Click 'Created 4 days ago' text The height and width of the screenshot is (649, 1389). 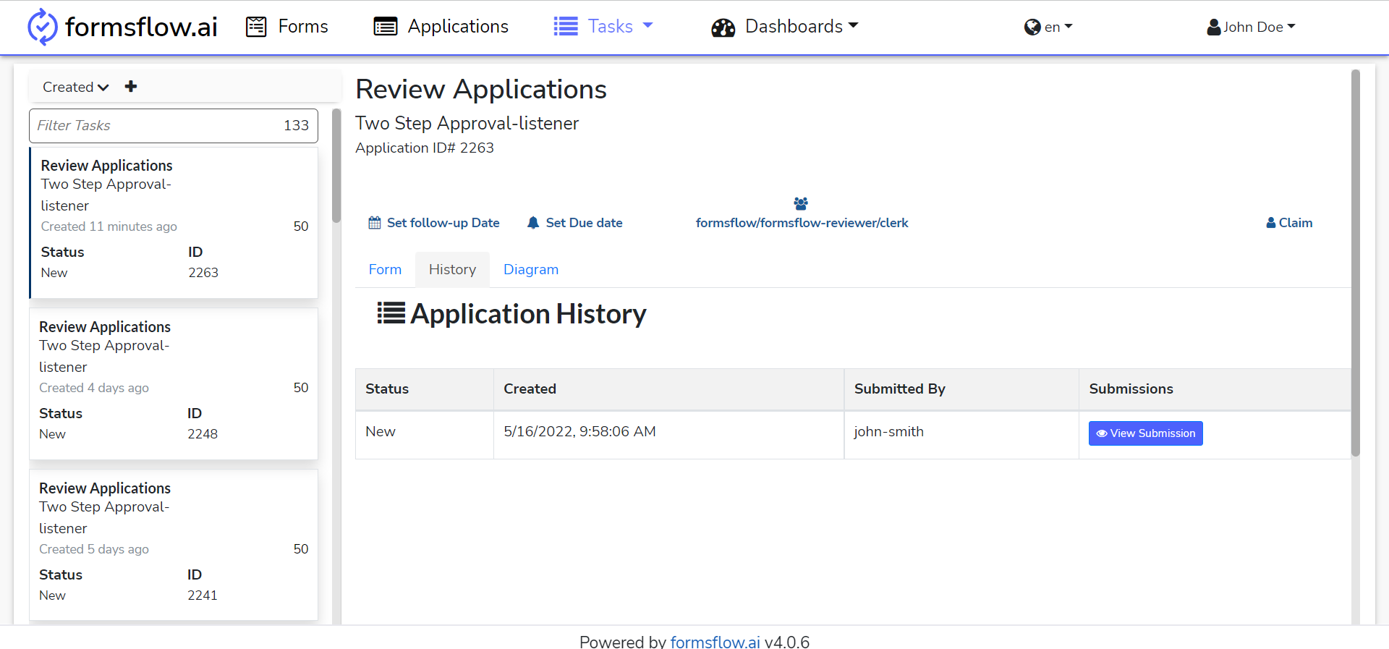94,388
